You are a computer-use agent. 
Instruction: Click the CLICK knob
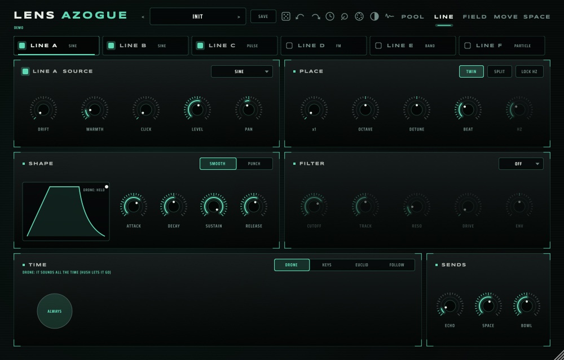coord(146,109)
